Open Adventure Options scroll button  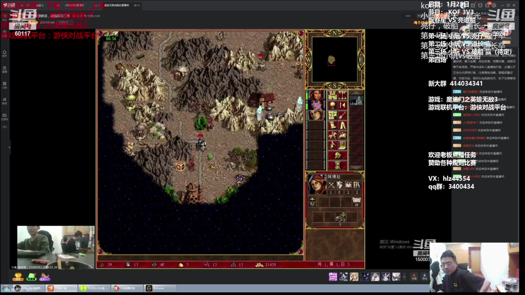(332, 125)
